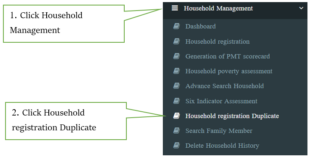
Task: Collapse Household Management with the chevron arrow
Action: pos(301,8)
